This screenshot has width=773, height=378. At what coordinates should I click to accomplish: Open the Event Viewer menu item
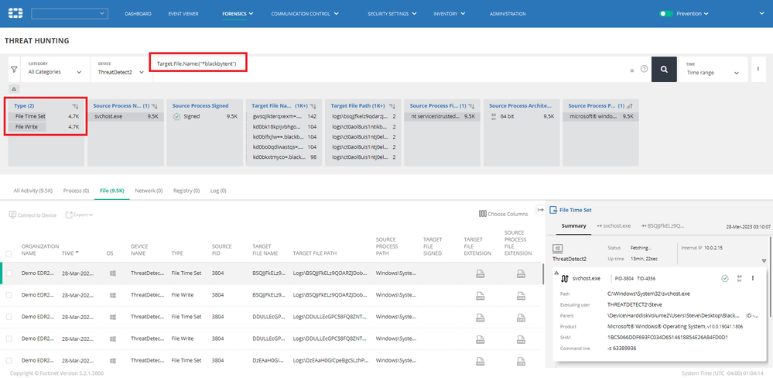pos(183,14)
